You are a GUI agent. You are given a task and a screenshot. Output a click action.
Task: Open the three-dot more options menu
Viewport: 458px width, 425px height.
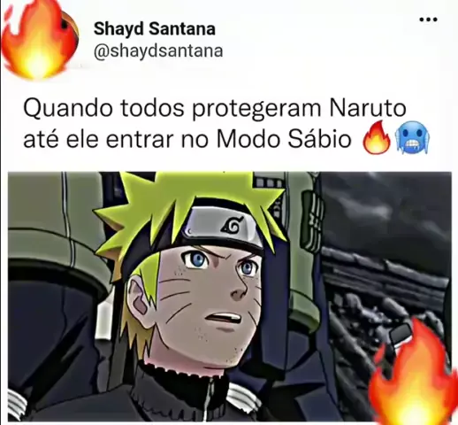428,19
